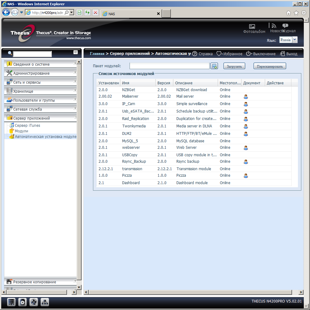Screen dimensions: 310x310
Task: Refresh the page in browser toolbar
Action: click(87, 13)
